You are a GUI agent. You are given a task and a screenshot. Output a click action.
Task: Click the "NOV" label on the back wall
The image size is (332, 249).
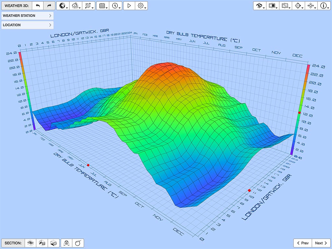[276, 53]
